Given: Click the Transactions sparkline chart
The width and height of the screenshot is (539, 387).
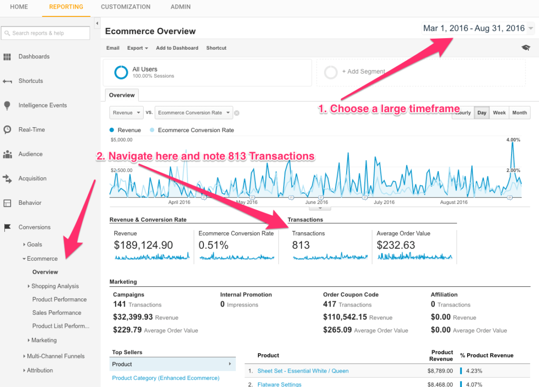Looking at the screenshot, I should pos(330,256).
